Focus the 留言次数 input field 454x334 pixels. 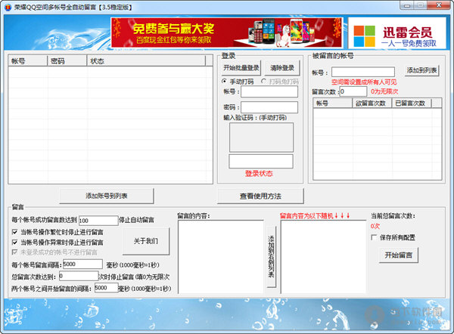[353, 91]
